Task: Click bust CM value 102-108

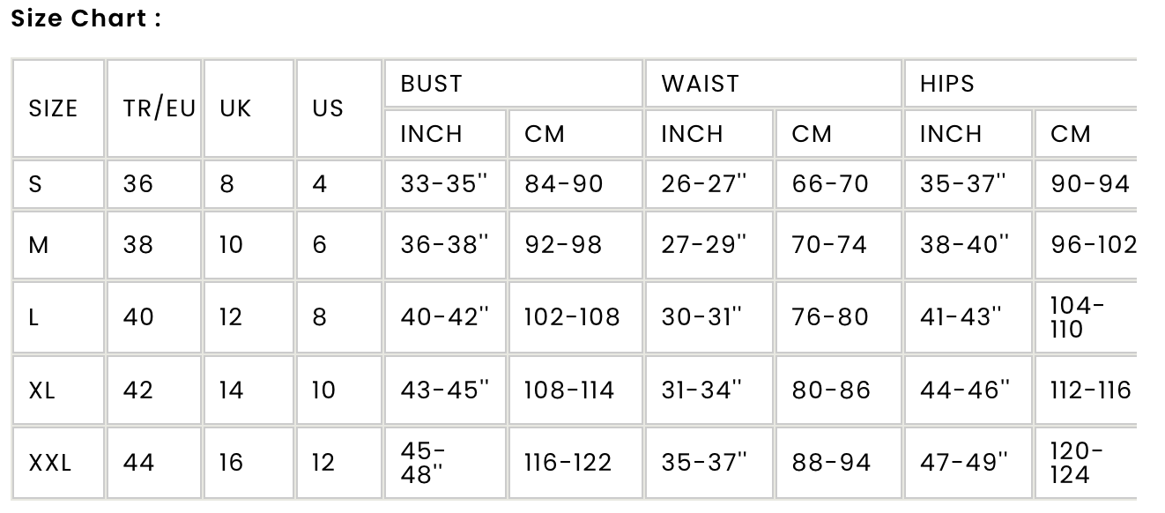Action: tap(572, 317)
